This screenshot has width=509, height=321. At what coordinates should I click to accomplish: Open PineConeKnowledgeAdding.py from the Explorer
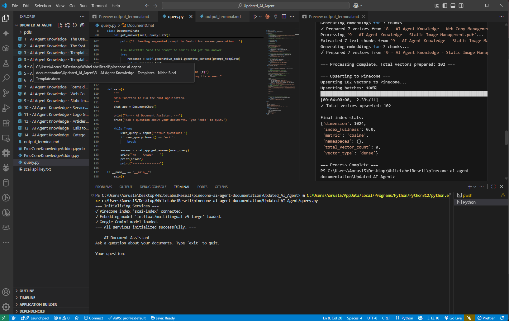pyautogui.click(x=51, y=155)
